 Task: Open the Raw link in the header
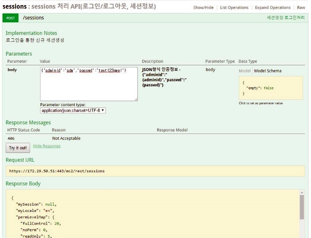coord(301,8)
